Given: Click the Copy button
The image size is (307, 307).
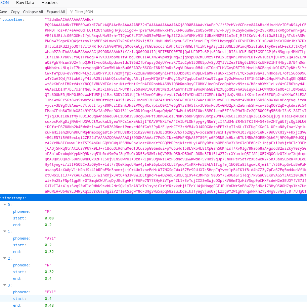Looking at the screenshot, I should coord(15,12).
